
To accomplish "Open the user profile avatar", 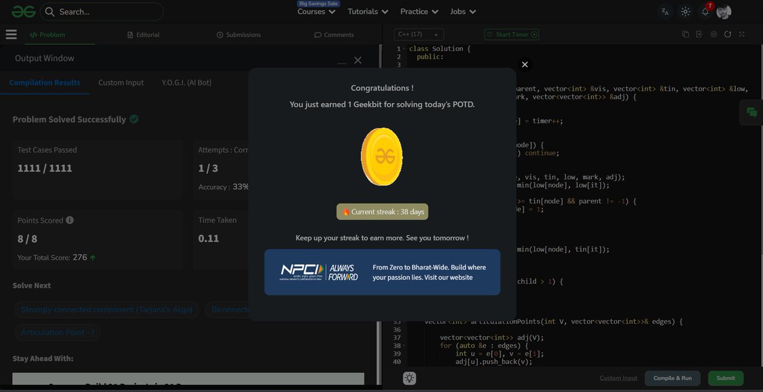I will 724,11.
